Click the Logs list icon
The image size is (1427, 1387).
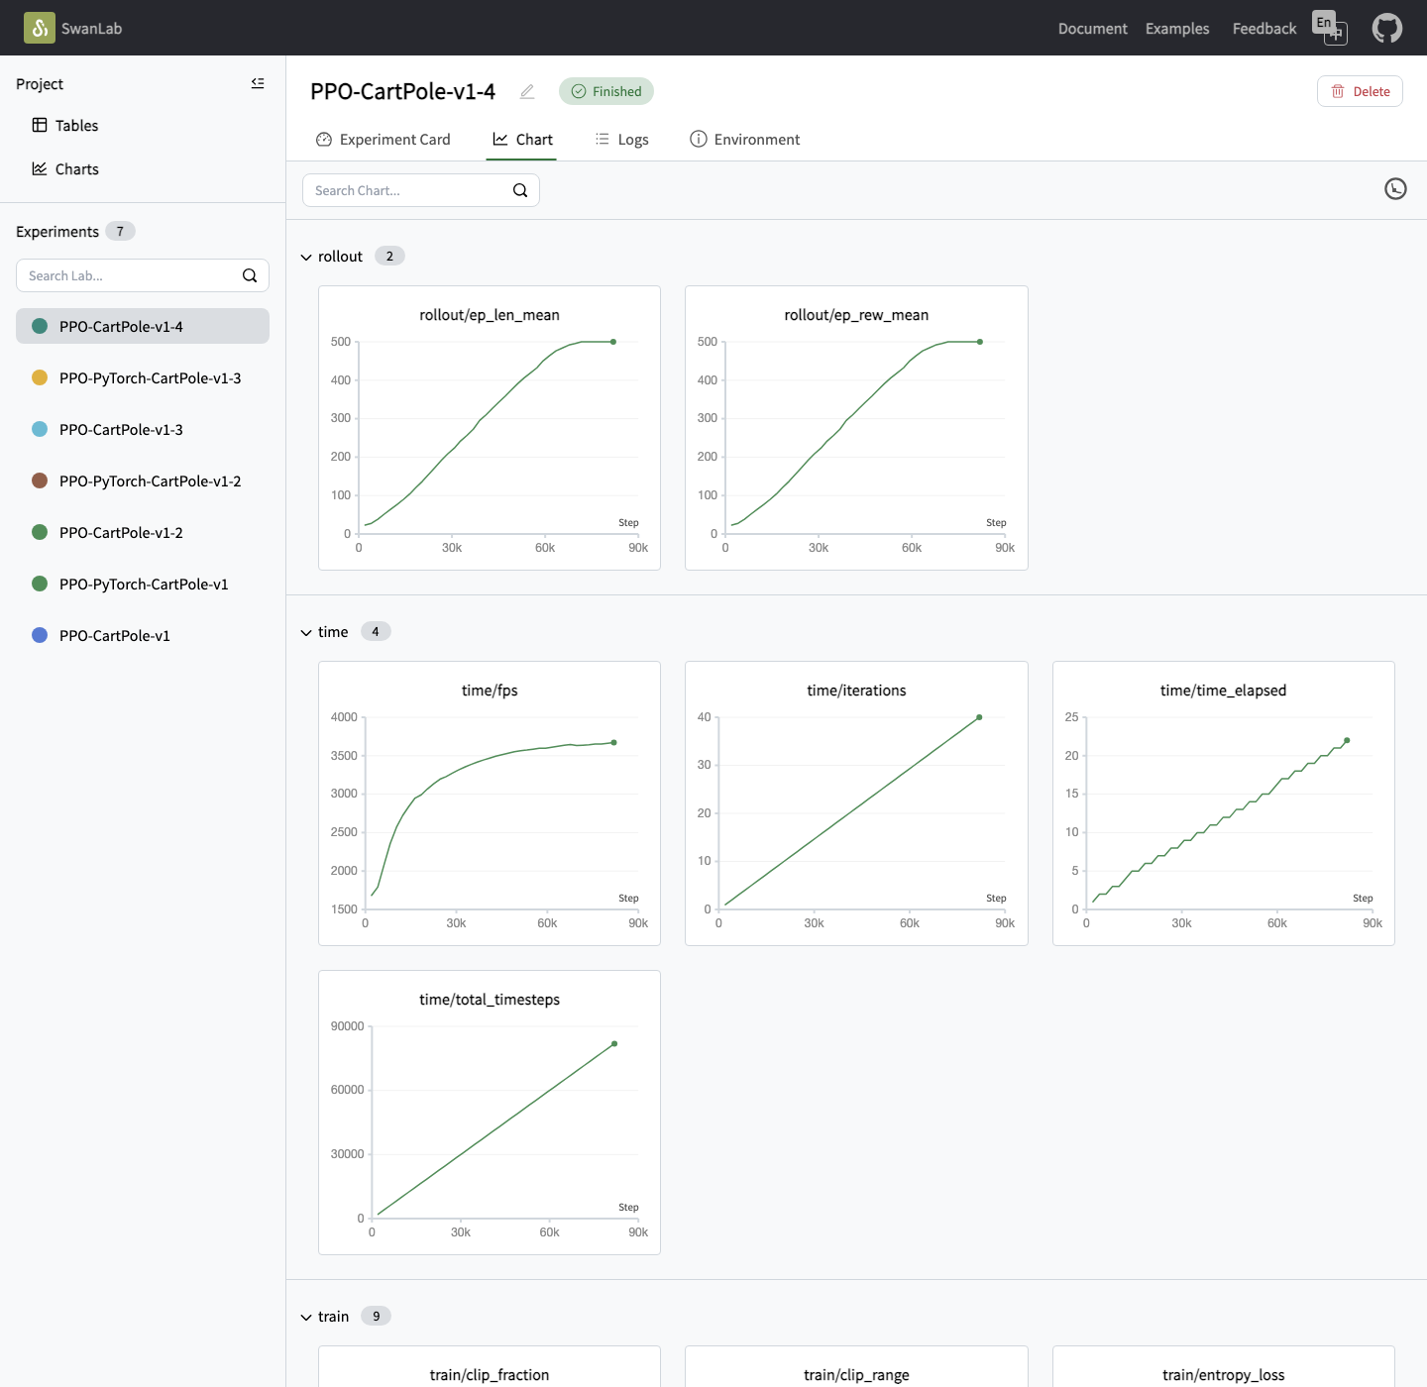pos(603,140)
